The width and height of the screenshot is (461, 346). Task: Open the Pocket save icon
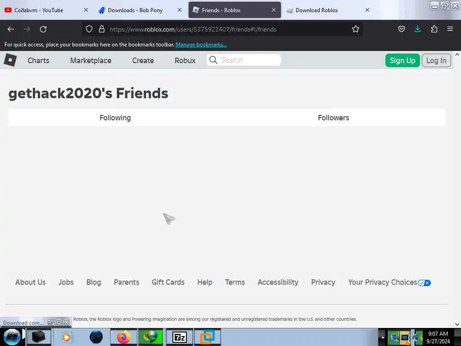click(401, 29)
